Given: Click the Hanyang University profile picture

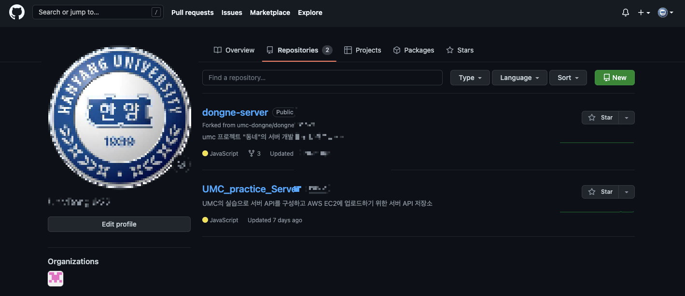Looking at the screenshot, I should [x=119, y=117].
